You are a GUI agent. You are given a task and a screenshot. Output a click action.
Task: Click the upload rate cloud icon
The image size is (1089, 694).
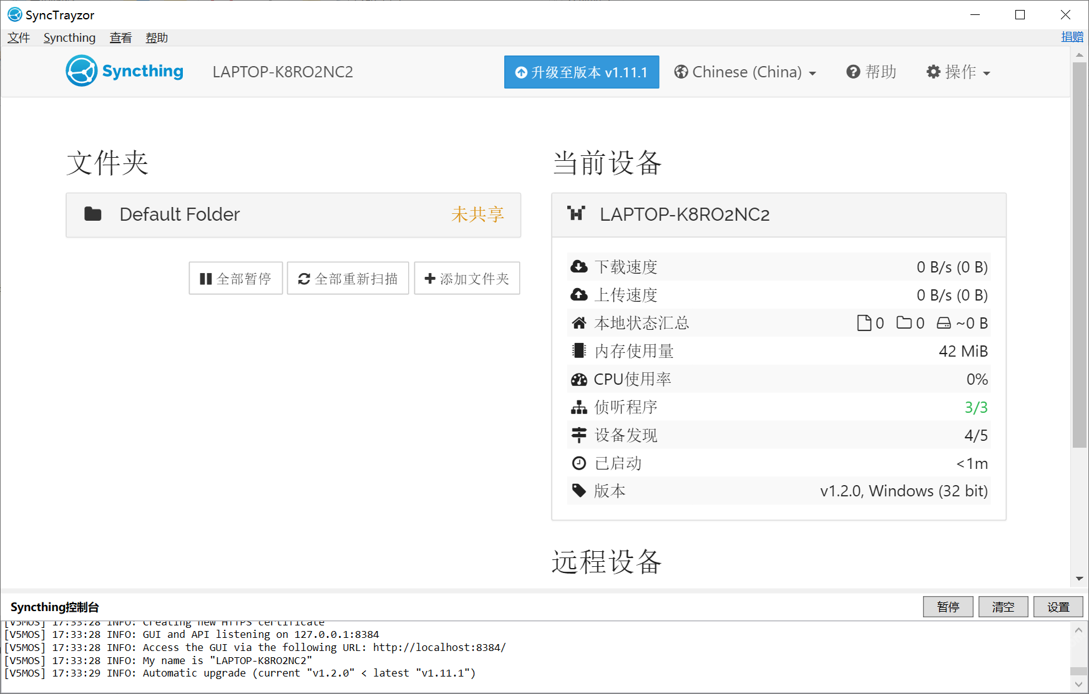(579, 294)
